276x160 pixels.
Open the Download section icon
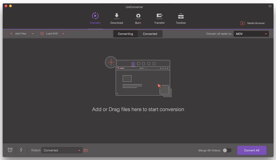point(116,16)
